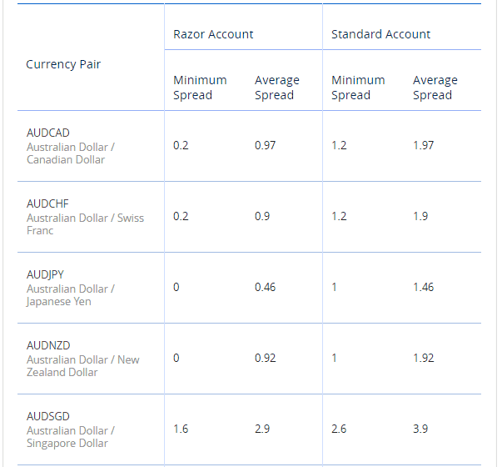Click Australian Dollar / Japanese Yen description
This screenshot has width=502, height=467.
pyautogui.click(x=71, y=295)
